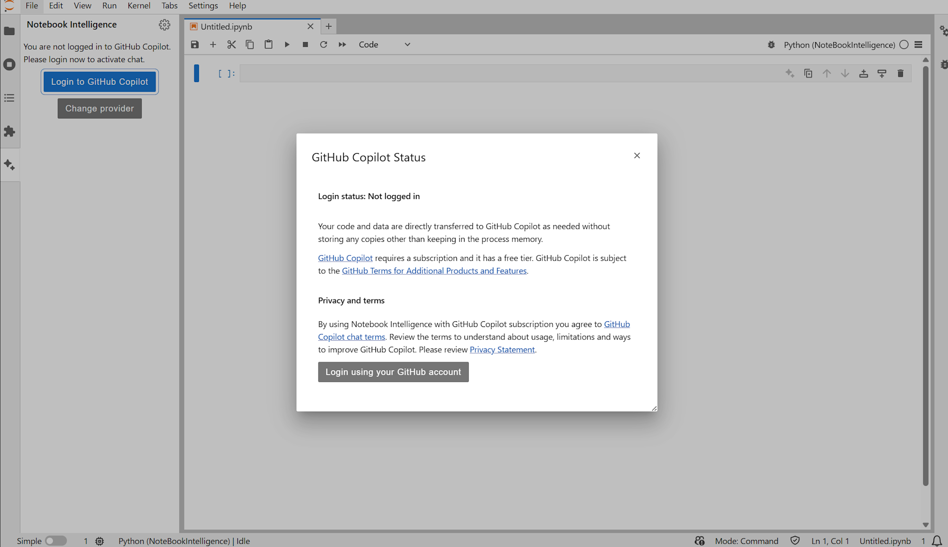Open the File menu
Image resolution: width=948 pixels, height=547 pixels.
pyautogui.click(x=32, y=6)
